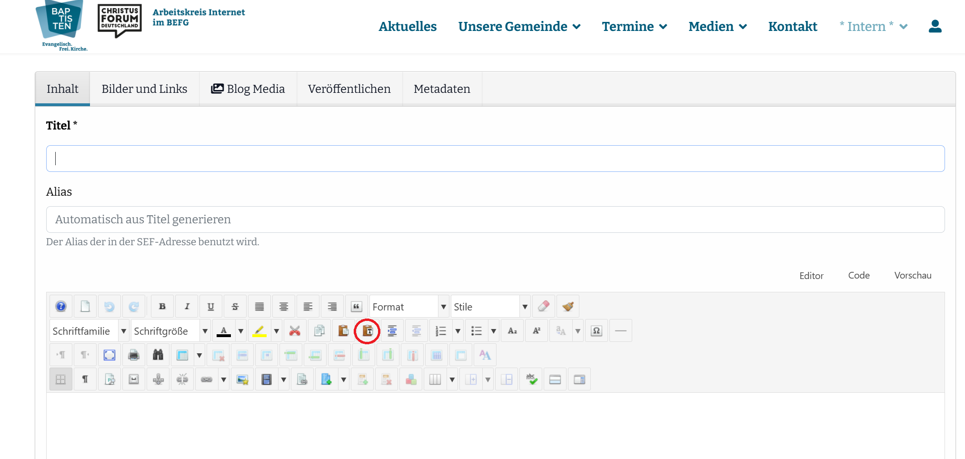
Task: Insert an anchor into the text
Action: pyautogui.click(x=158, y=379)
